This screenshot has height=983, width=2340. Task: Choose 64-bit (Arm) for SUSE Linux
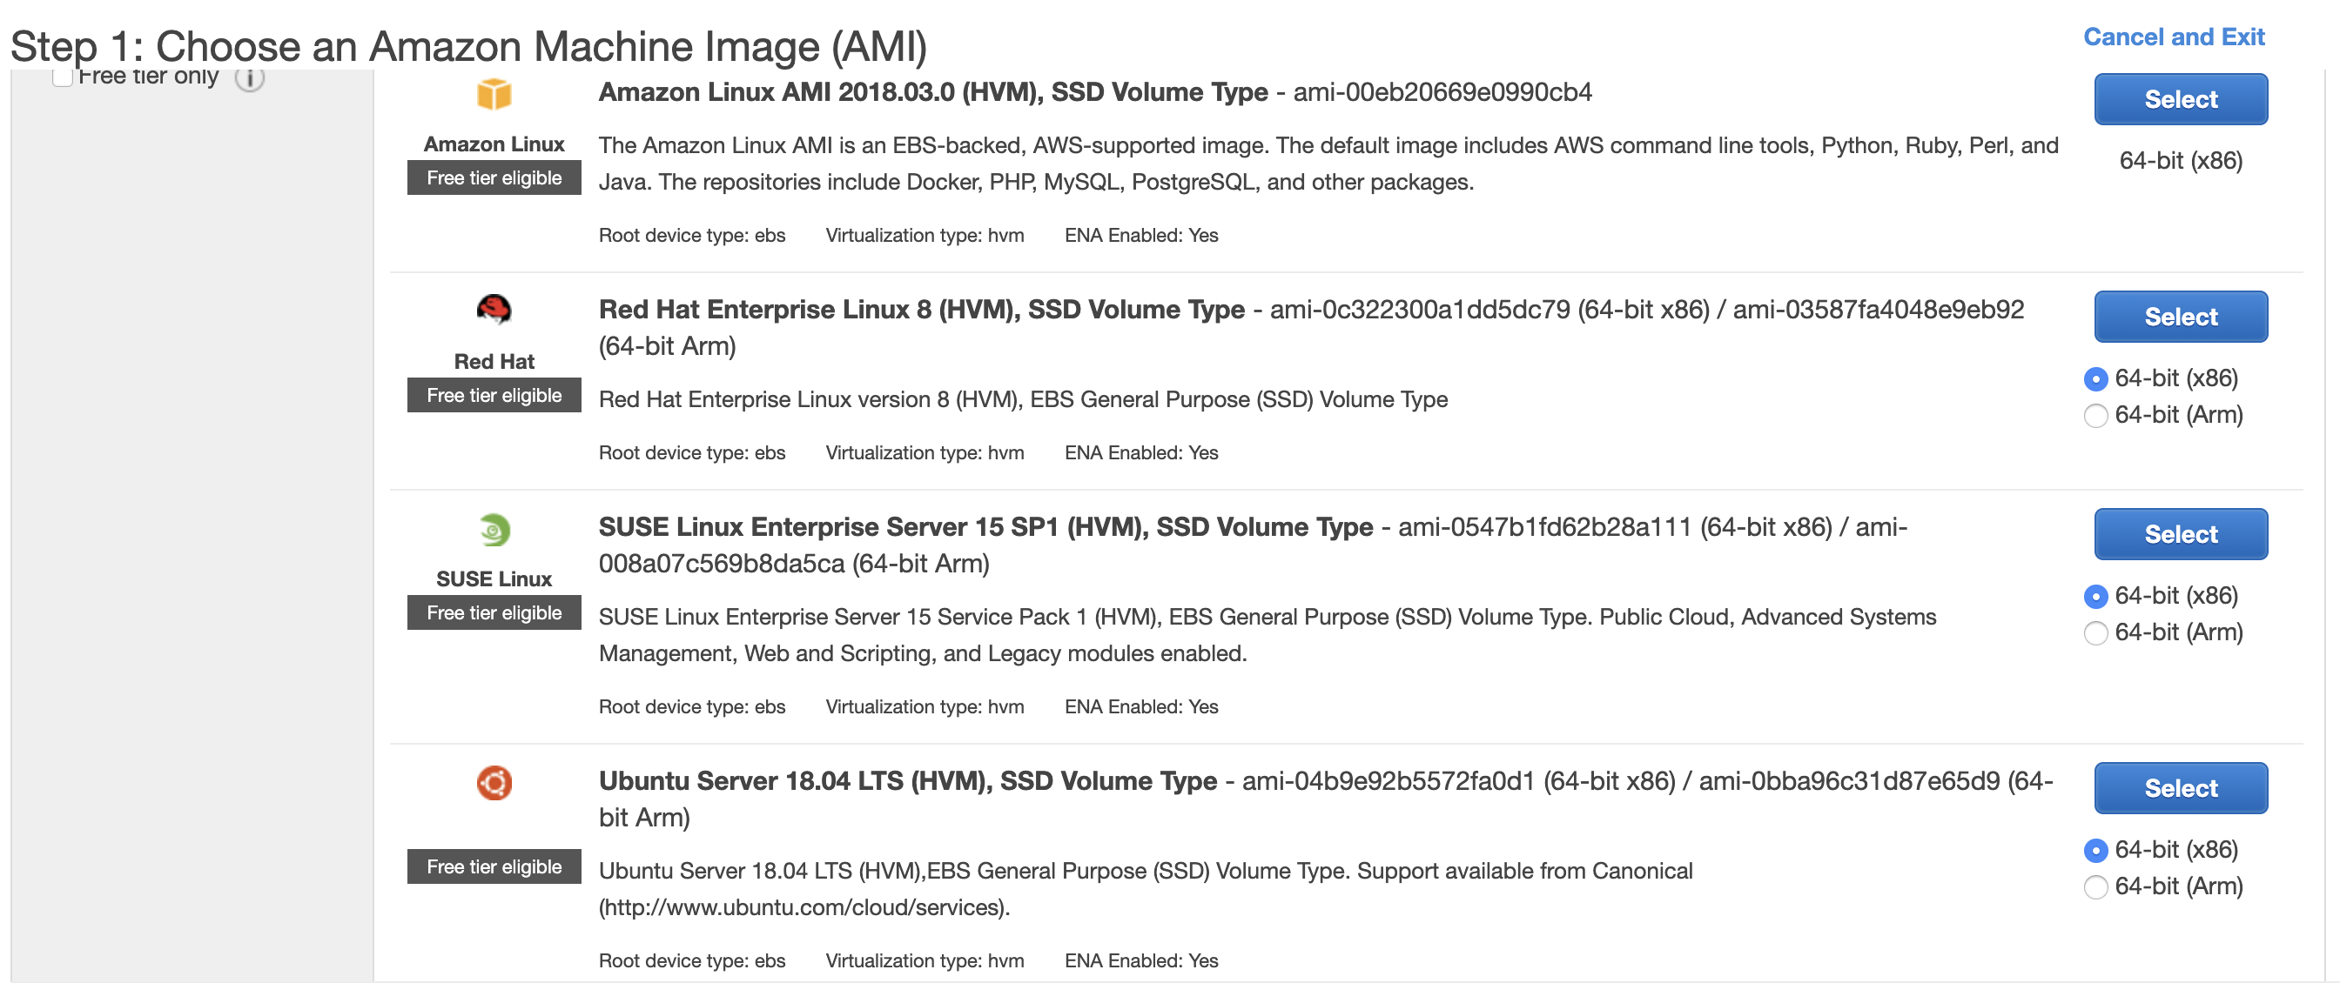pos(2095,632)
